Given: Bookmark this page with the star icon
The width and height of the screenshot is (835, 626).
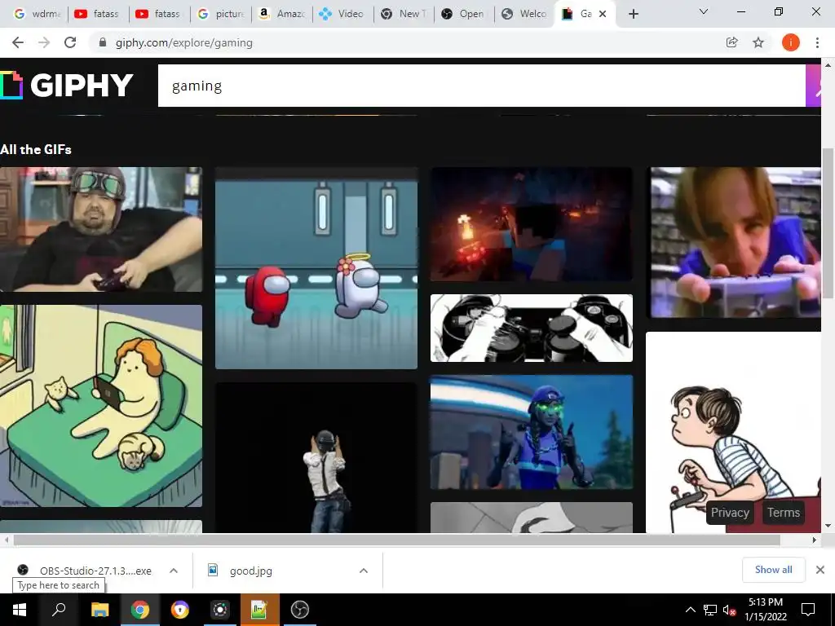Looking at the screenshot, I should [x=758, y=42].
